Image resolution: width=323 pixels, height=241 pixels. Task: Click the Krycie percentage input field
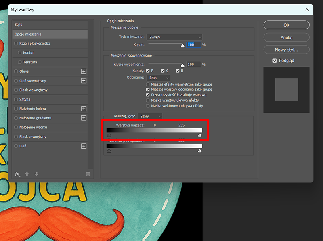pos(193,45)
